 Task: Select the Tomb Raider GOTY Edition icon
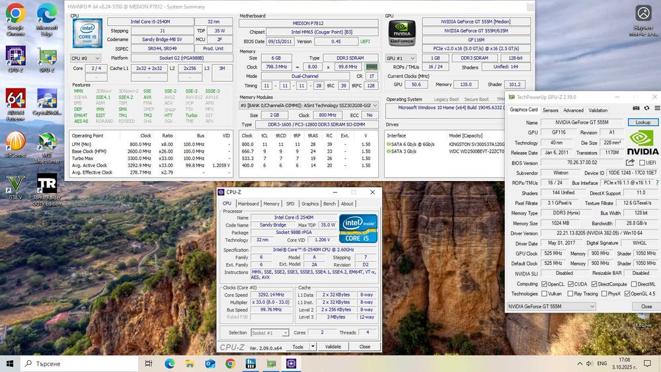[47, 190]
